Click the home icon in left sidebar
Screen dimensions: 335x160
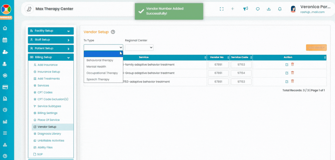tap(5, 28)
